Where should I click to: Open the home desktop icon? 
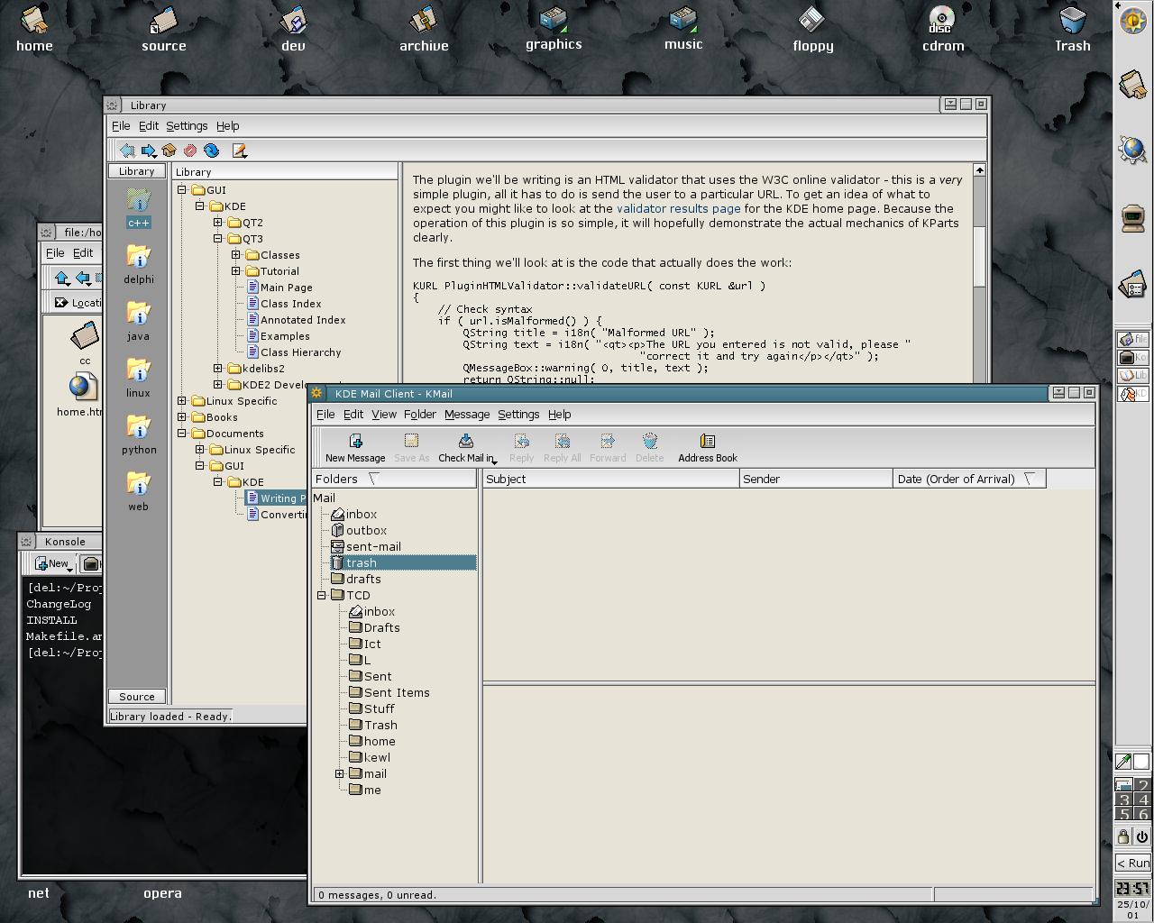(x=34, y=28)
